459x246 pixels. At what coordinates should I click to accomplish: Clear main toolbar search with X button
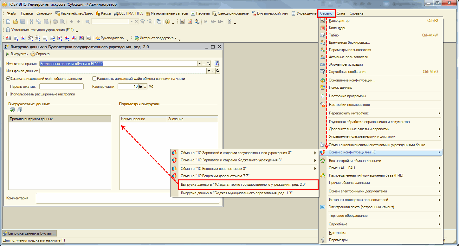coord(136,22)
